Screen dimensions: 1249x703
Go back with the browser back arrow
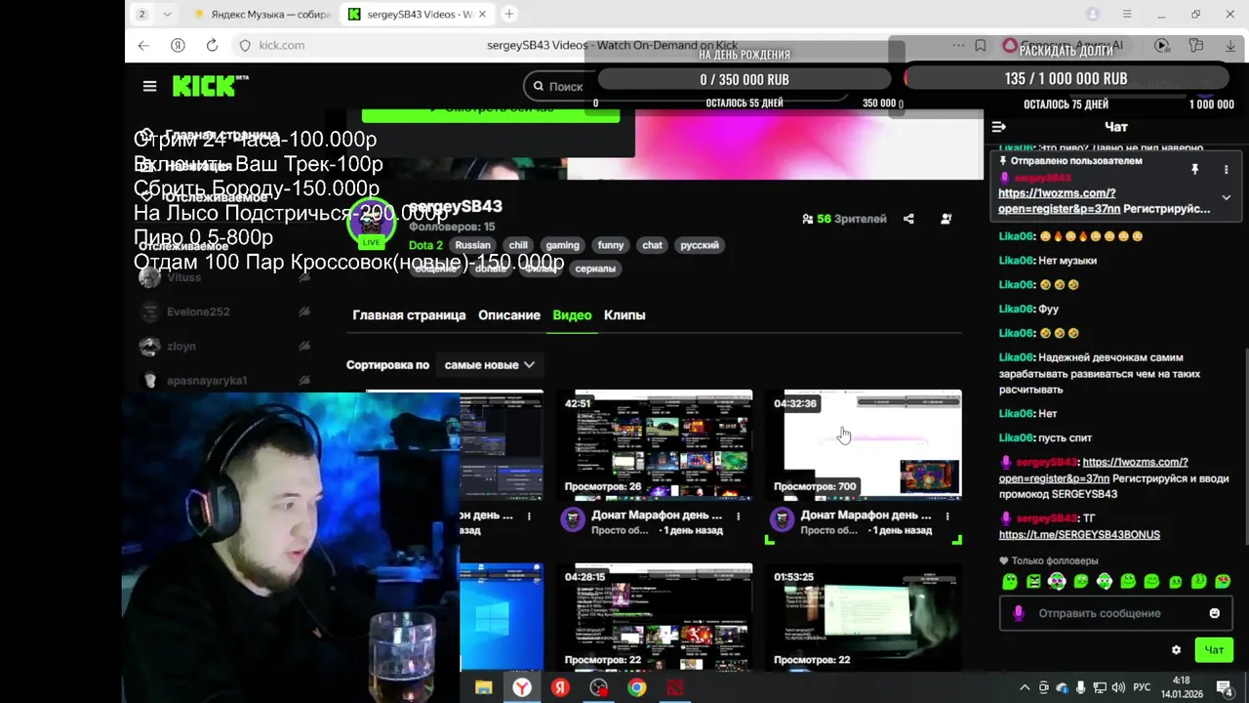(143, 45)
